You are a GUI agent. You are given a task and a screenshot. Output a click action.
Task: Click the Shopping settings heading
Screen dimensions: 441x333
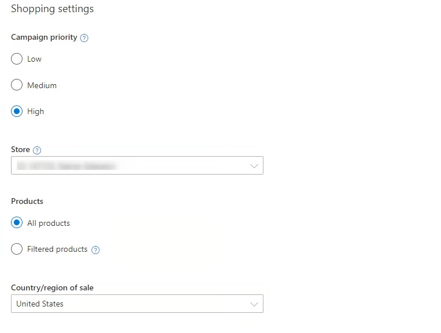click(52, 9)
